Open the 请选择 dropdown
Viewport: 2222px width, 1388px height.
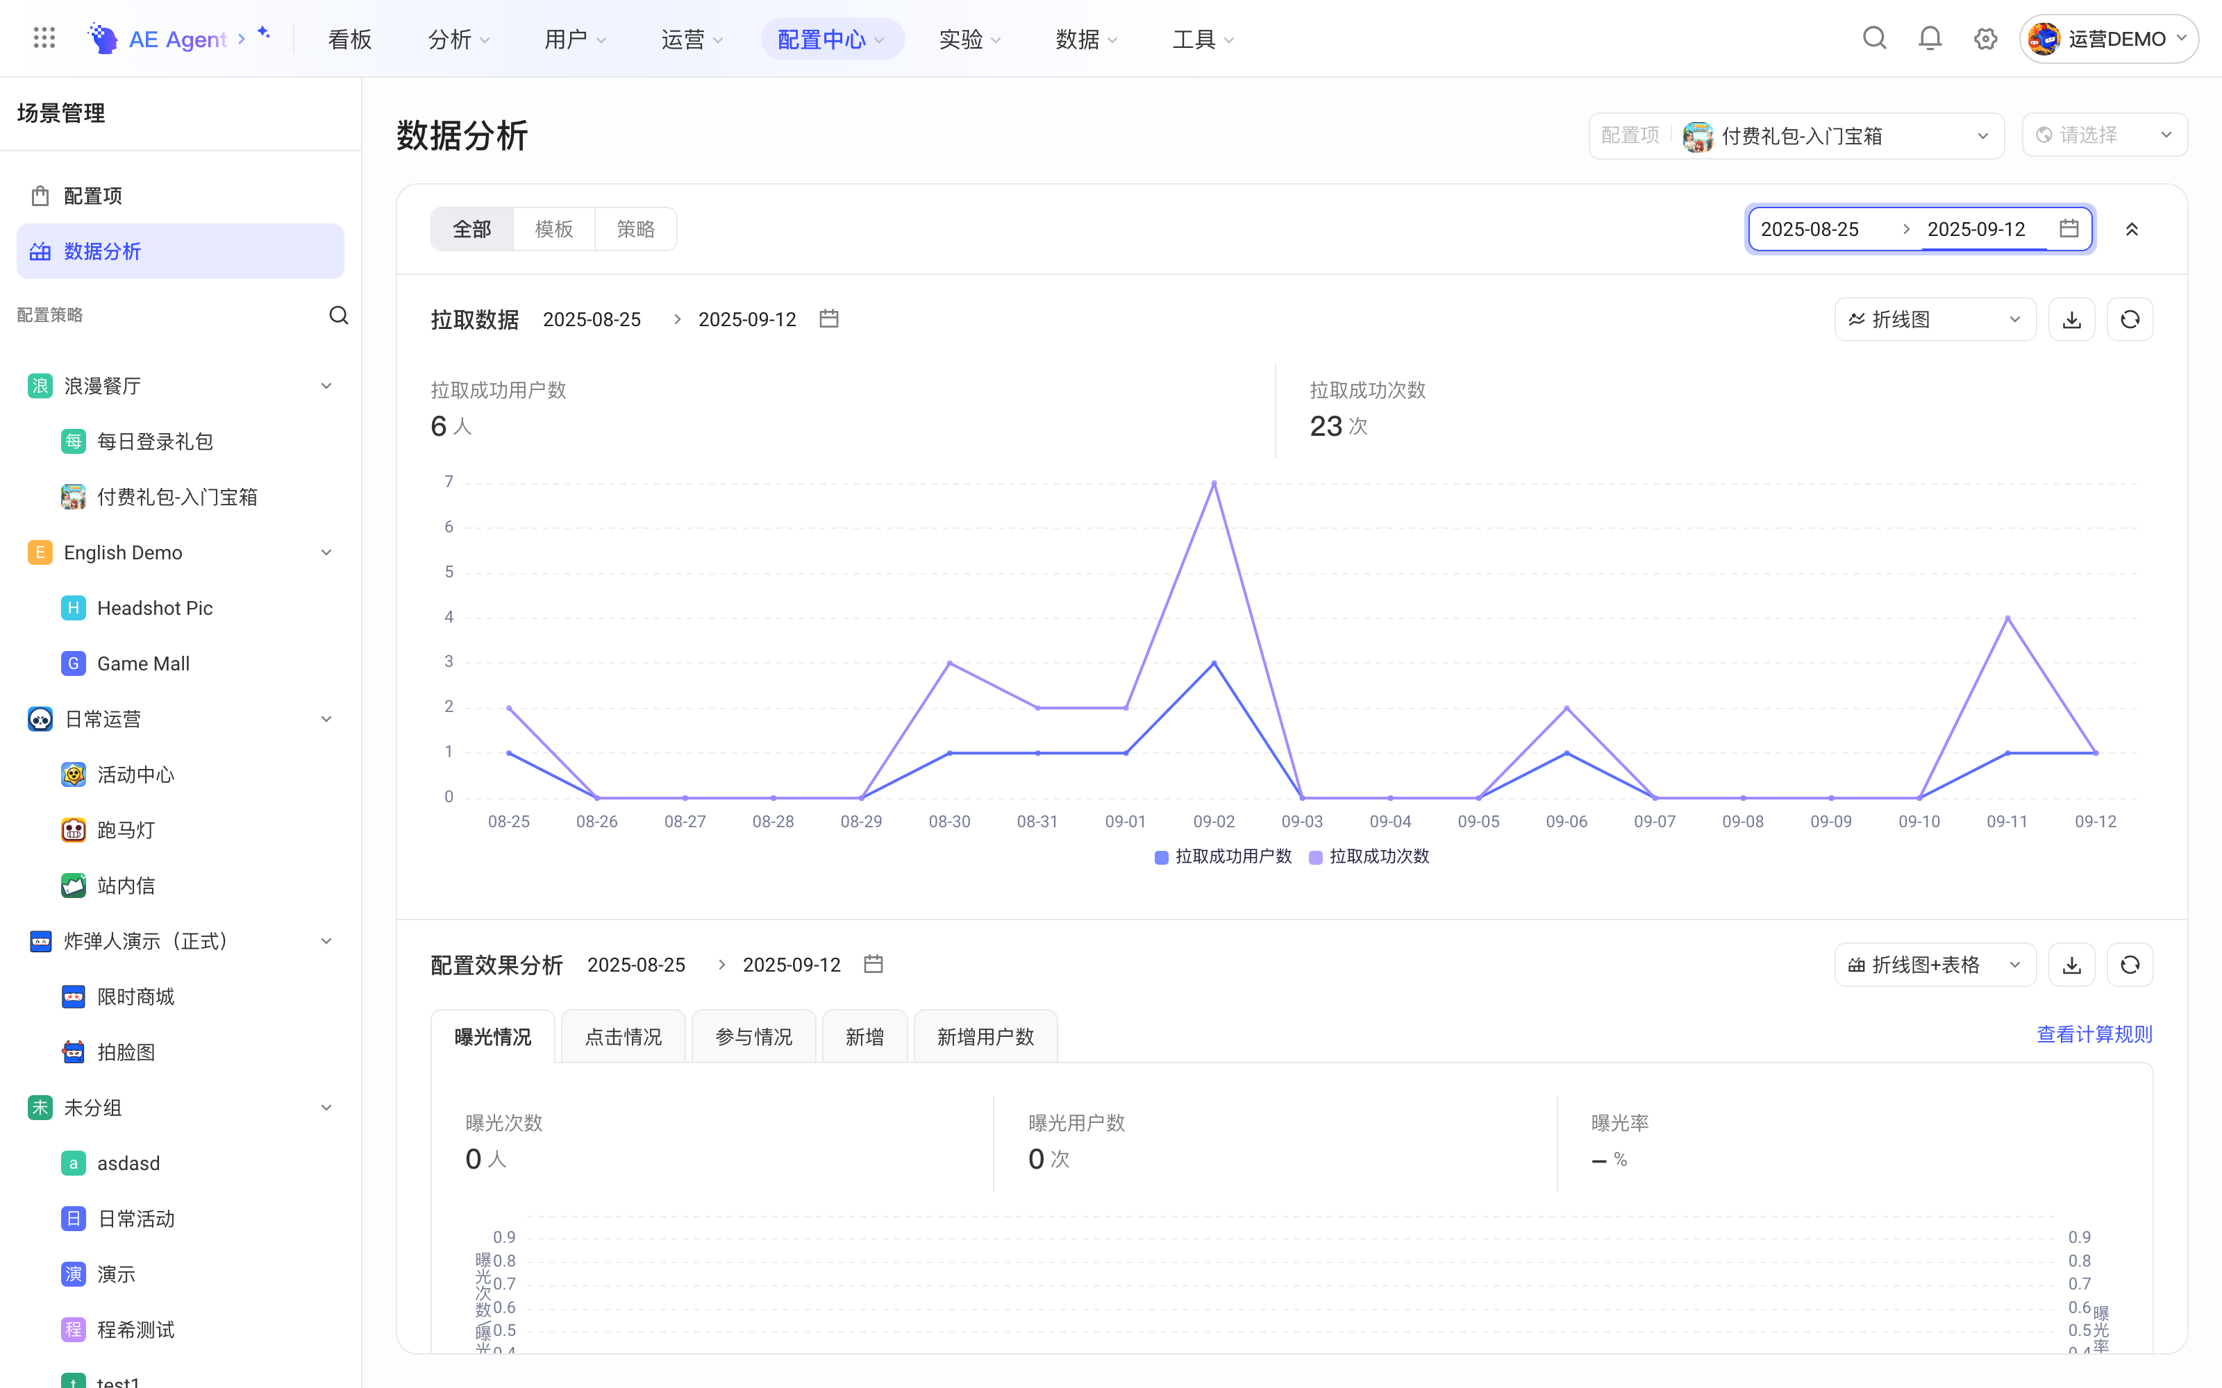click(x=2105, y=136)
